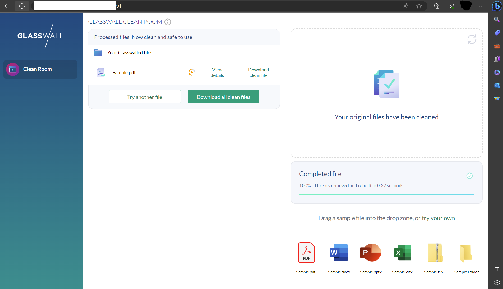
Task: Select the Sample.docx sample file thumbnail
Action: pyautogui.click(x=339, y=253)
